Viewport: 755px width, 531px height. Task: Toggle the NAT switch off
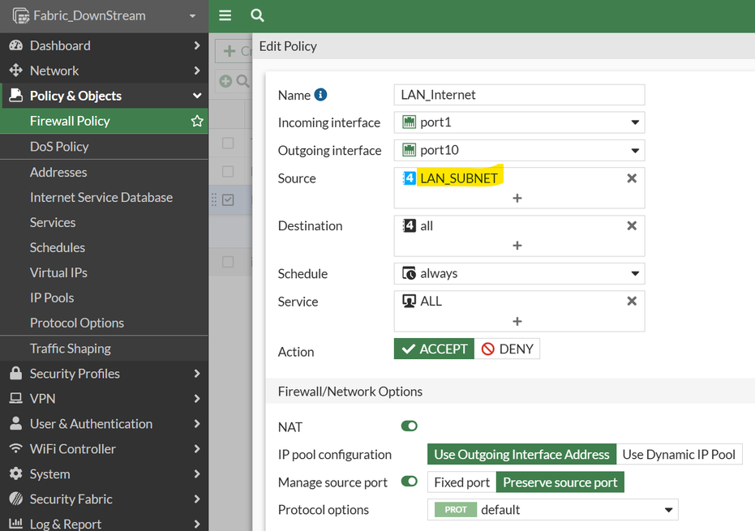click(409, 426)
